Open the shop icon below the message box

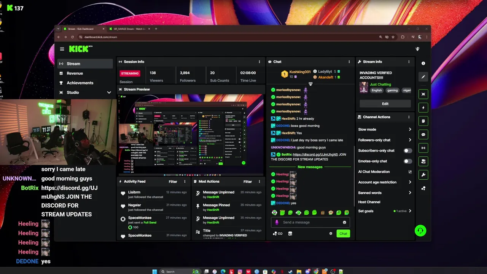click(x=290, y=234)
